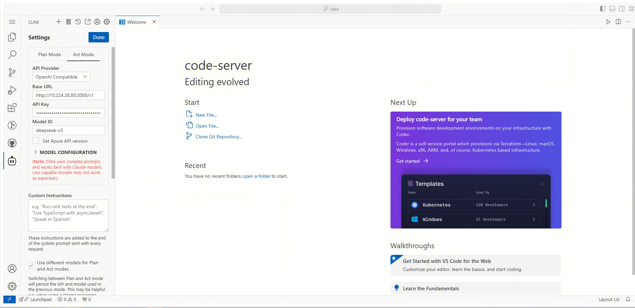Expand the Kubernetes template row
Screen dimensions: 635x308
[474, 205]
